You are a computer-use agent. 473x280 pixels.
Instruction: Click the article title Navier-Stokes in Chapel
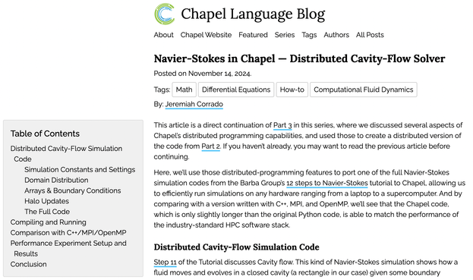click(x=299, y=58)
